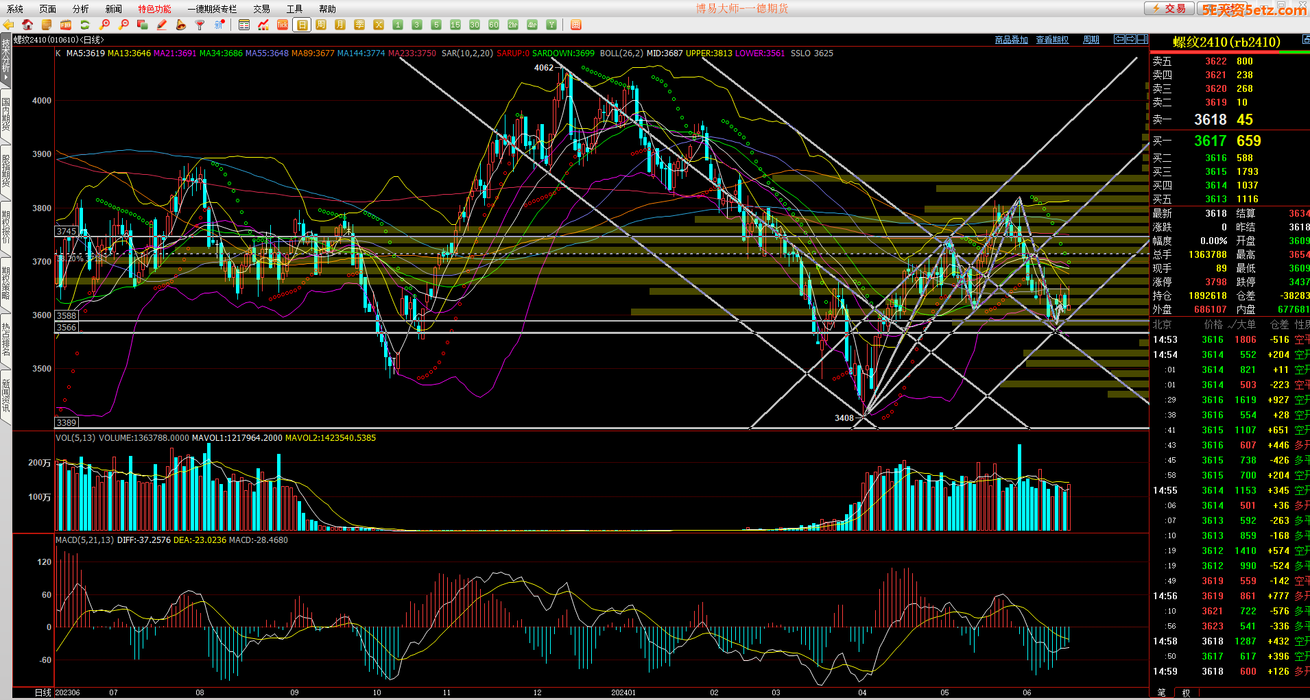1310x700 pixels.
Task: Click the green refresh arrows icon
Action: pyautogui.click(x=85, y=25)
